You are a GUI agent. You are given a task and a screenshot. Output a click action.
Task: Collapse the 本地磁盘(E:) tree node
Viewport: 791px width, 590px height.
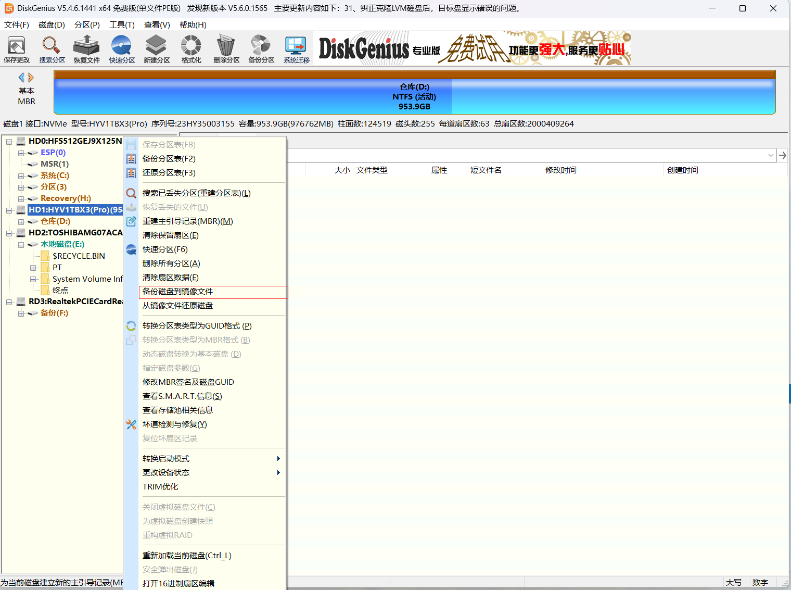(x=21, y=245)
